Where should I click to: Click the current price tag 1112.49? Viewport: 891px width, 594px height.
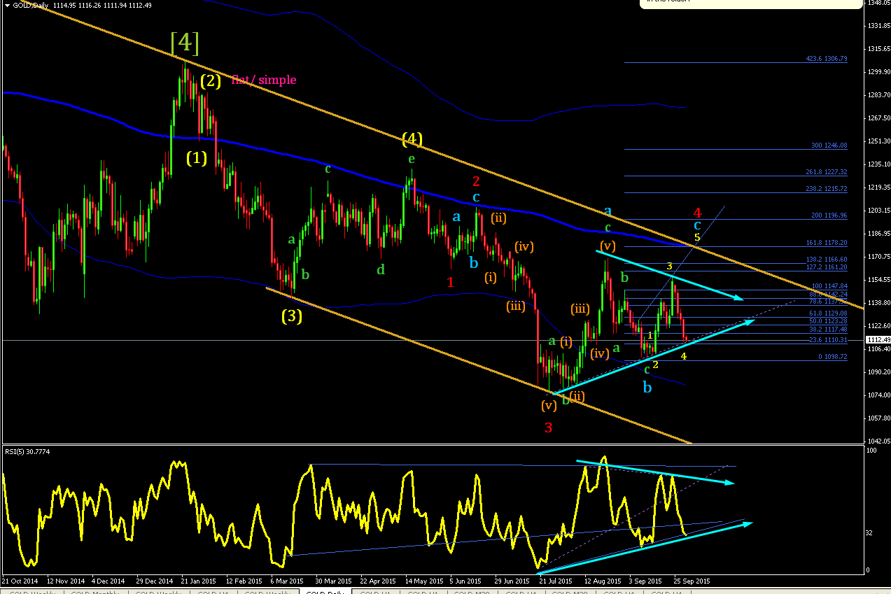(x=878, y=339)
